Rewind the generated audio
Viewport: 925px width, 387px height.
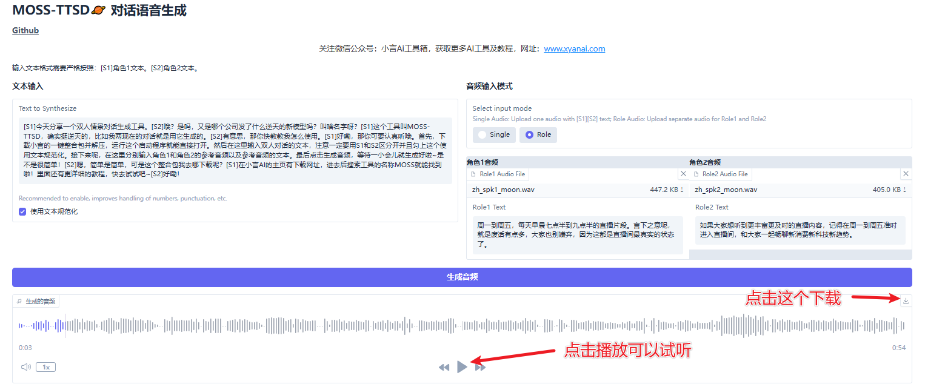point(444,367)
